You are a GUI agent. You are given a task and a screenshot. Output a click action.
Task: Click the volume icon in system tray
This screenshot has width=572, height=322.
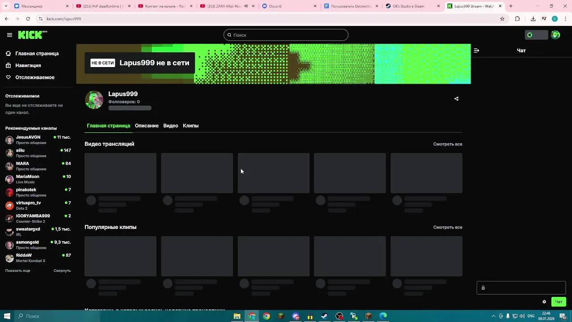point(522,316)
